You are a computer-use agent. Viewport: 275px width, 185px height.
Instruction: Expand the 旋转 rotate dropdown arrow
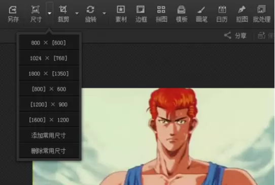click(x=104, y=13)
